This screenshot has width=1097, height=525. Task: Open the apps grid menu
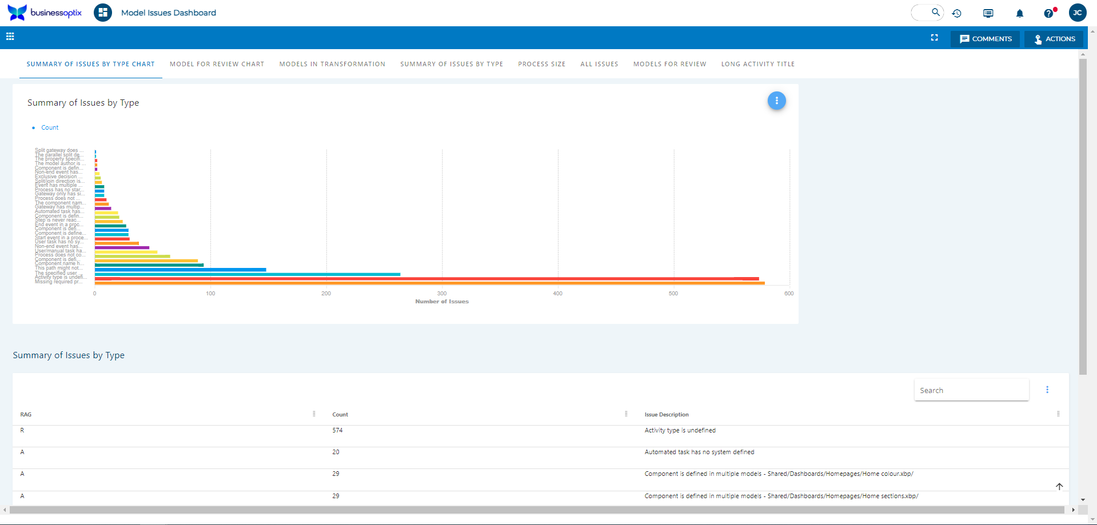10,37
